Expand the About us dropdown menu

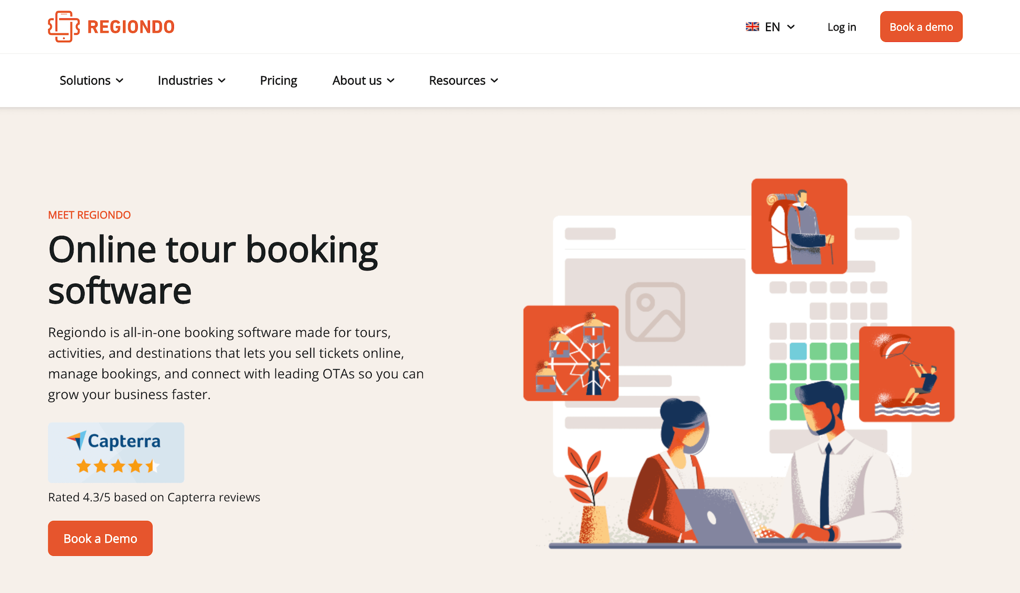[363, 80]
